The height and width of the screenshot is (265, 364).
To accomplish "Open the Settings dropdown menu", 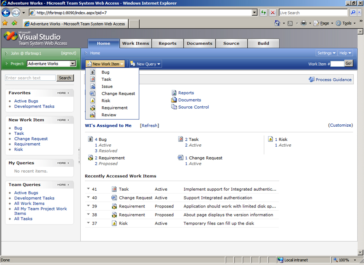I will (x=326, y=53).
